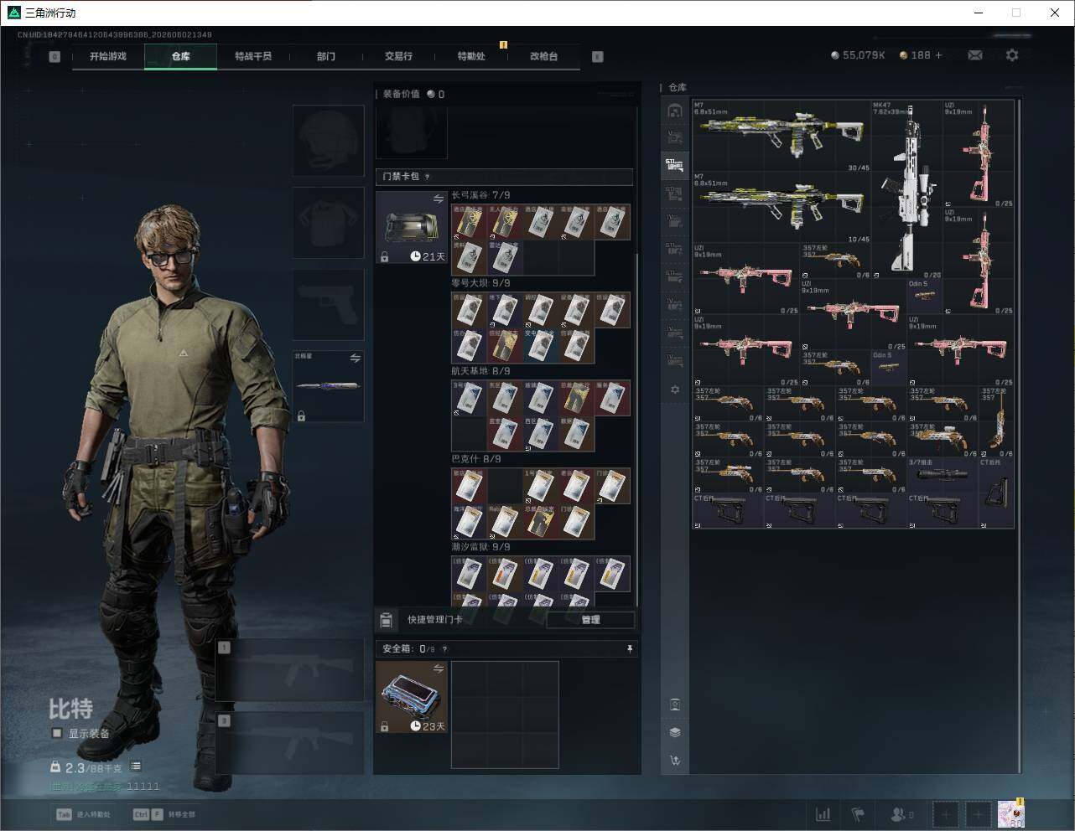Click the swap icon on the safe box

click(x=439, y=668)
